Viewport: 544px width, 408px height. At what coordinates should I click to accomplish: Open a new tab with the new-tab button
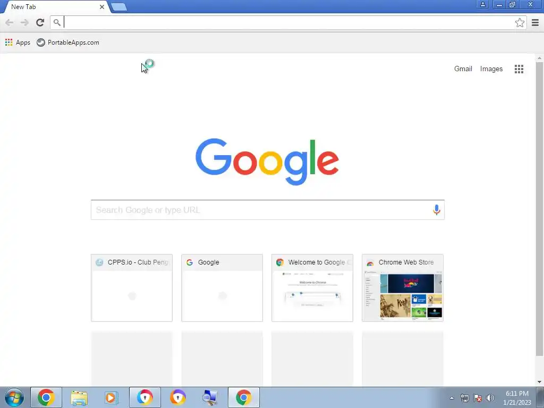click(119, 7)
